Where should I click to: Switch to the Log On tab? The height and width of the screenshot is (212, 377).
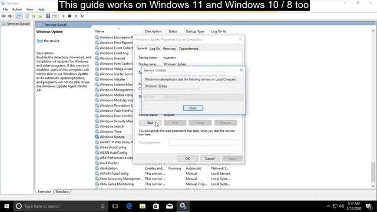(155, 49)
